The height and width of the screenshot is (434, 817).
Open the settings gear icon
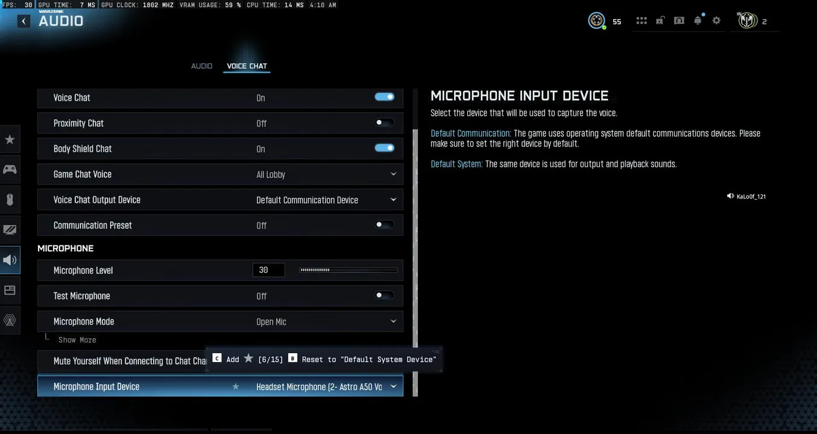(x=716, y=20)
